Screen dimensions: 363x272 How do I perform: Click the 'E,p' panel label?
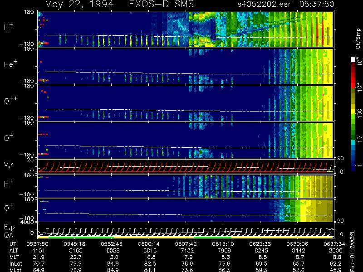click(x=9, y=228)
